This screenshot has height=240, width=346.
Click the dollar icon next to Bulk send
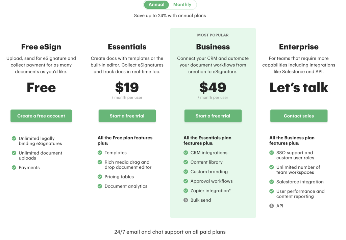[x=186, y=200]
